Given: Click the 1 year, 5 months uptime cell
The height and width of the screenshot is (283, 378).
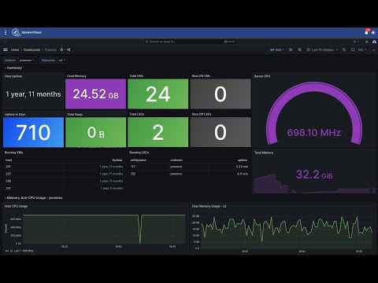Looking at the screenshot, I should click(112, 189).
